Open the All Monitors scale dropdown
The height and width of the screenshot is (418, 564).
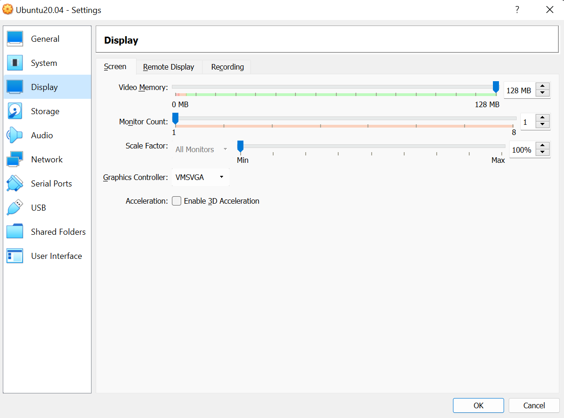(x=201, y=149)
